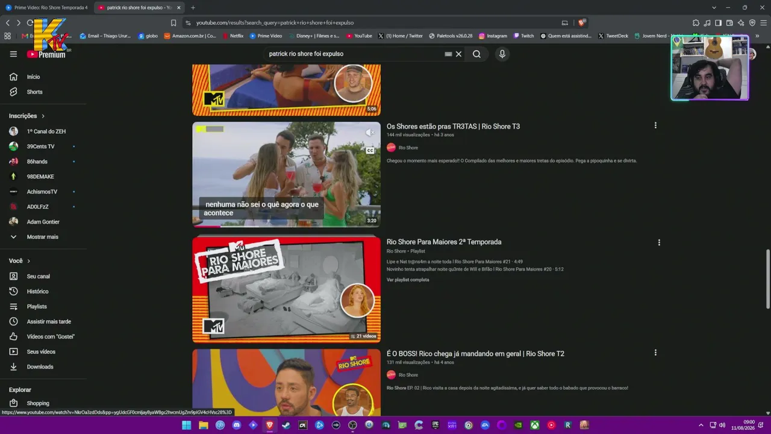Toggle closed captions on the video preview

[x=370, y=151]
